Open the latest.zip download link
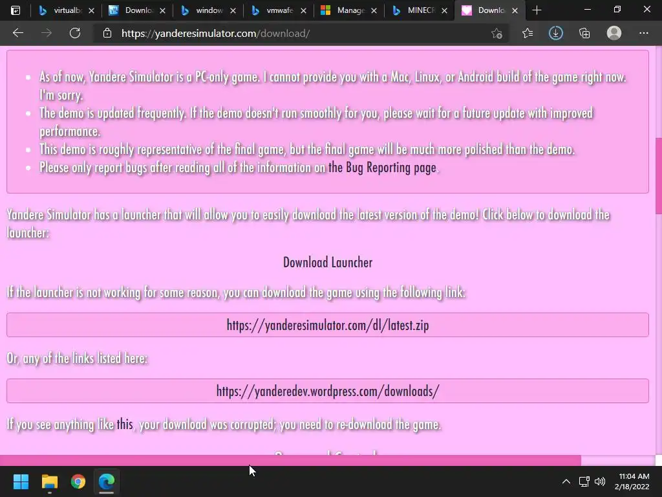662x497 pixels. tap(328, 325)
